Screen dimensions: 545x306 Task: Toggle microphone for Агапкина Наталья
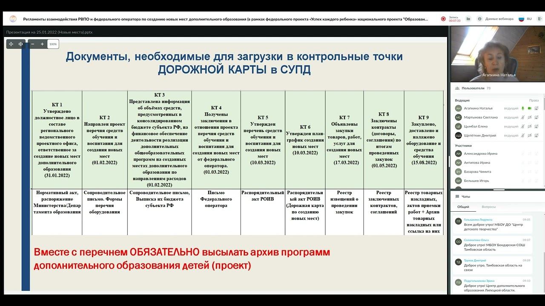coord(523,108)
